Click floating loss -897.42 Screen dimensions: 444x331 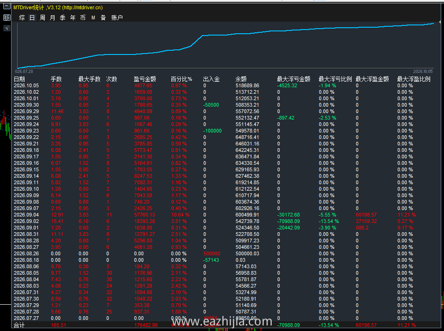coord(286,118)
